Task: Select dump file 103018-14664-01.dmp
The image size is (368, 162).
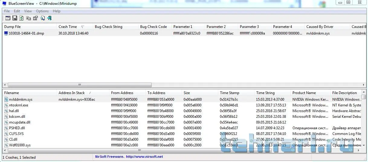Action: [26, 33]
